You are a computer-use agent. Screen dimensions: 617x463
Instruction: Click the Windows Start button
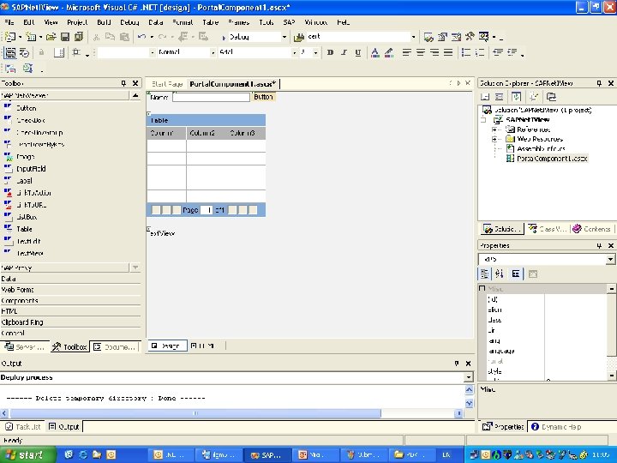[26, 454]
